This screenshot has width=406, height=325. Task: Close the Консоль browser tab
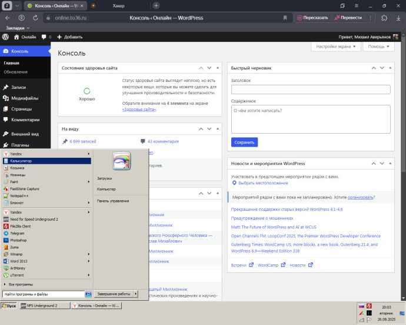[82, 5]
